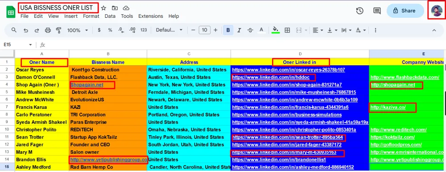Click the Share button
Screen dimensions: 446x172
(405, 11)
